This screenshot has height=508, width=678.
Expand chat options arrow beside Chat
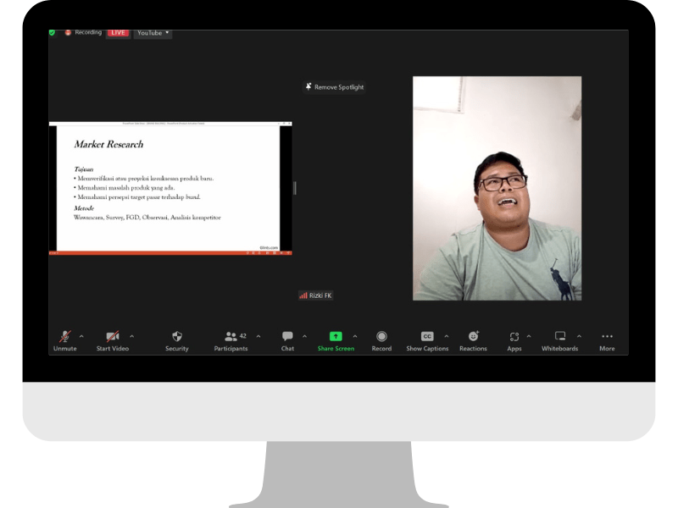coord(304,336)
